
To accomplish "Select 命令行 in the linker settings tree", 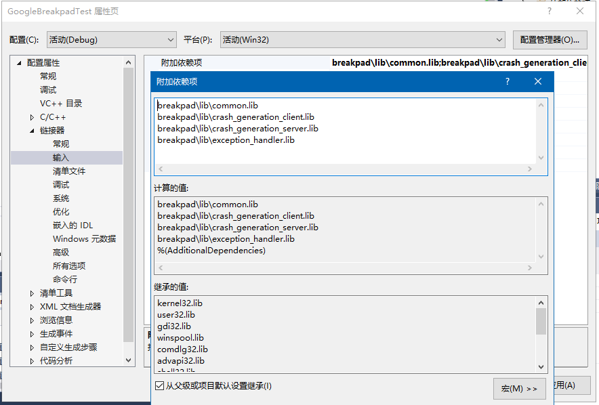I will click(x=64, y=279).
